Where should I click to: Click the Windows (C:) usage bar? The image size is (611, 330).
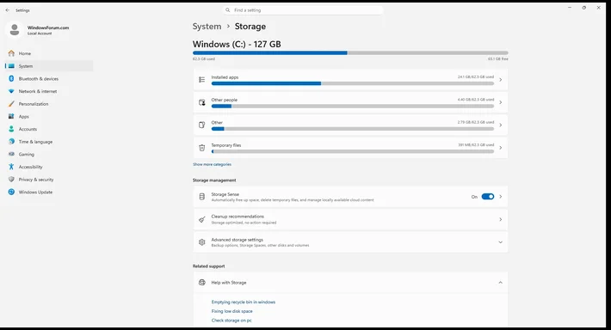pyautogui.click(x=350, y=53)
